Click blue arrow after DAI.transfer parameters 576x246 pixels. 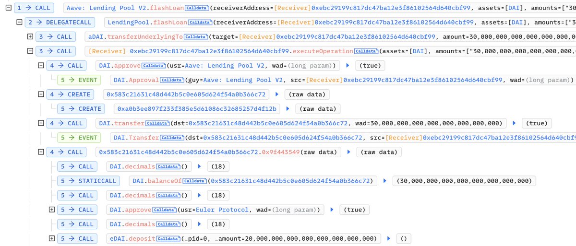click(514, 123)
